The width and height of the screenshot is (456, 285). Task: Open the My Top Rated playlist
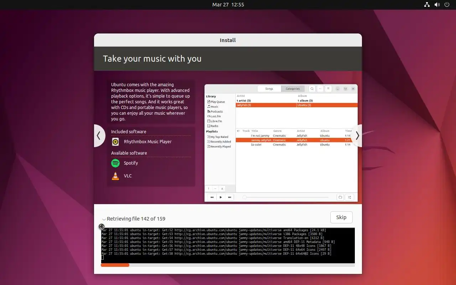pyautogui.click(x=218, y=137)
